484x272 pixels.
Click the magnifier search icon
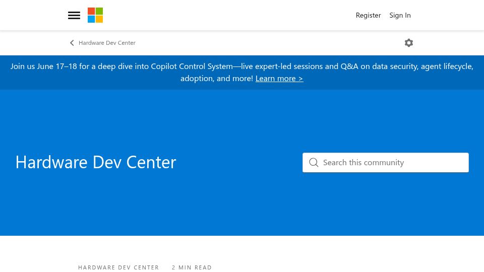coord(314,163)
